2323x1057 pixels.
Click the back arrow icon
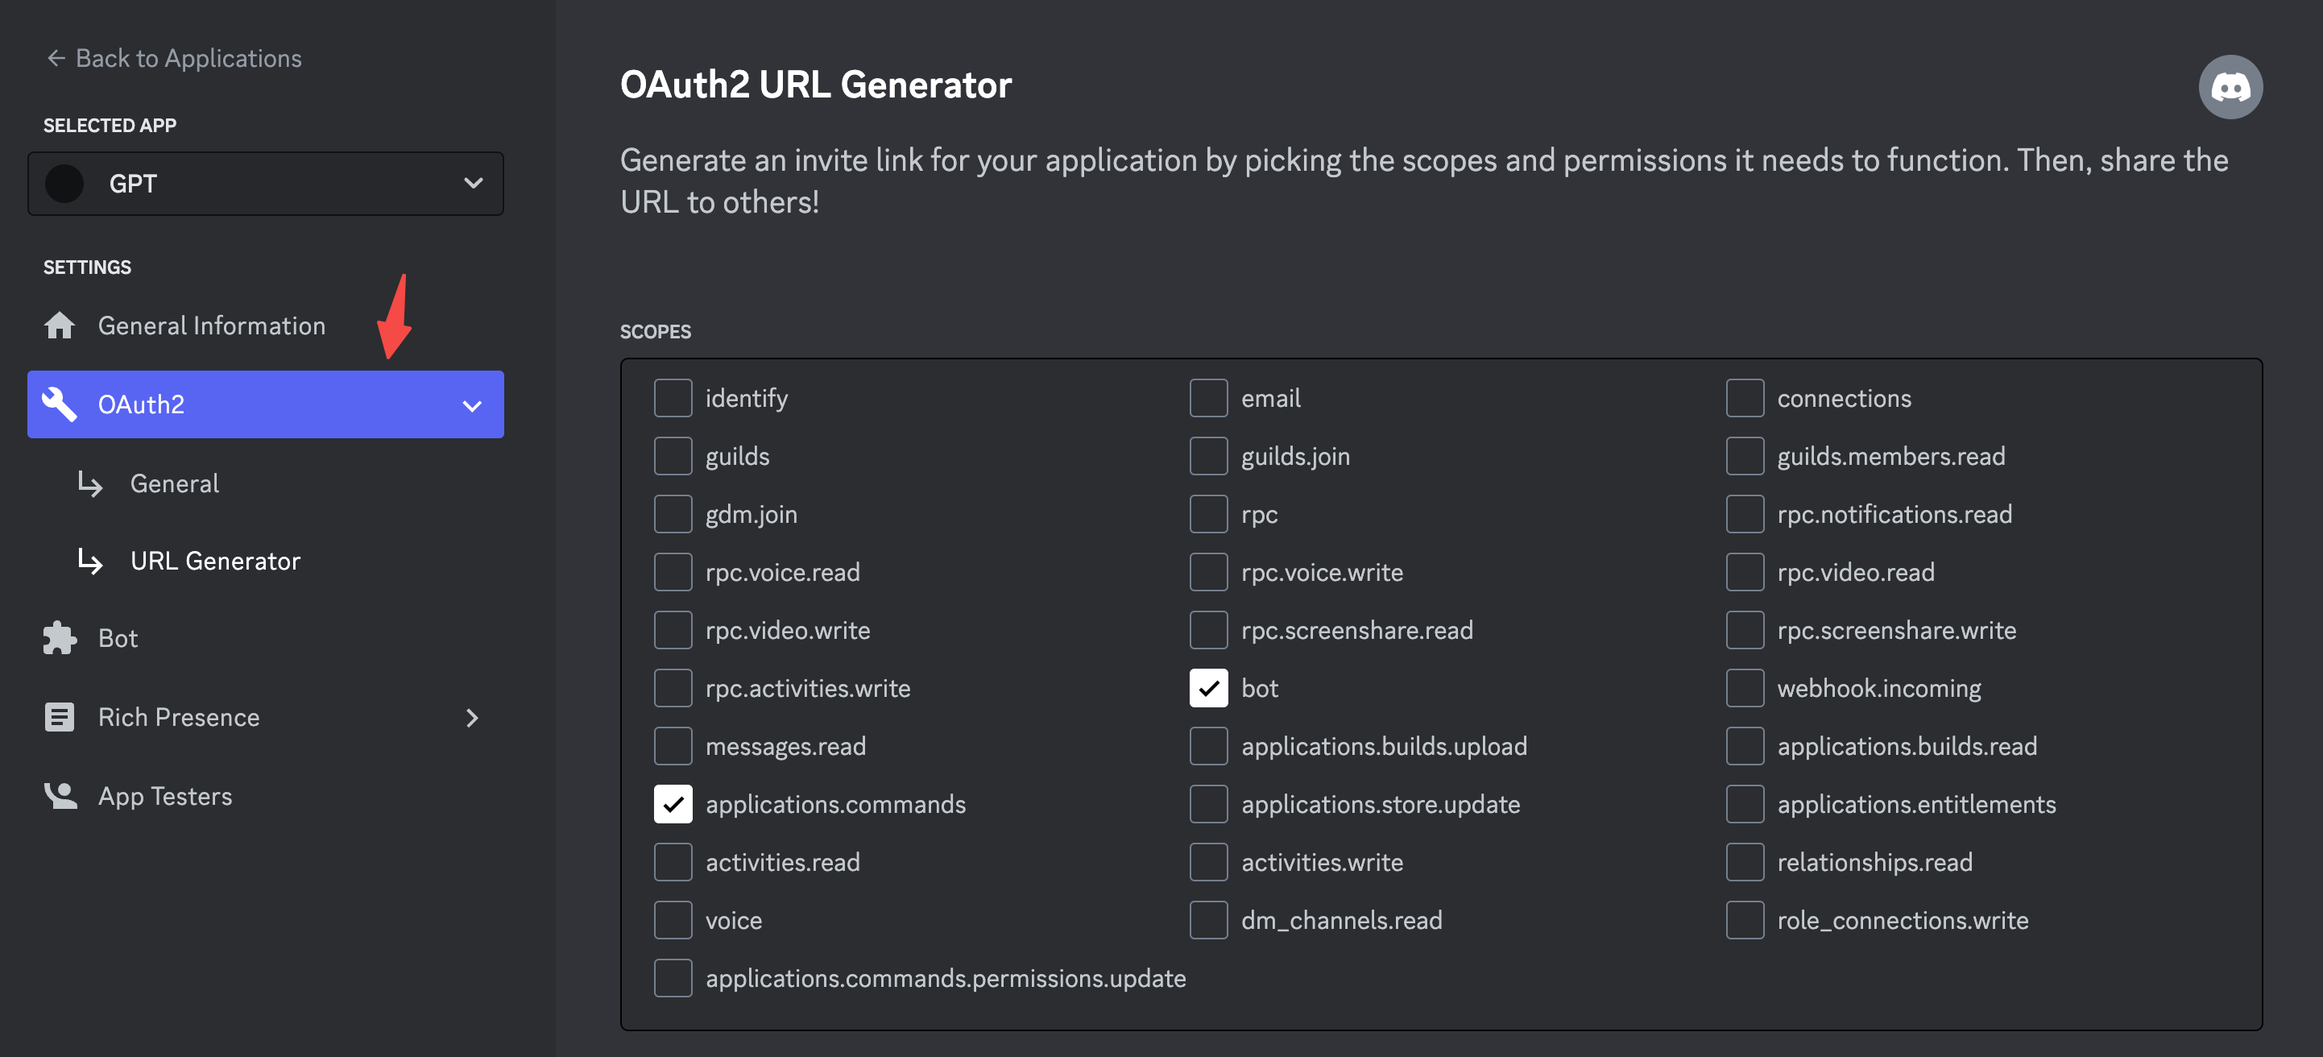56,59
